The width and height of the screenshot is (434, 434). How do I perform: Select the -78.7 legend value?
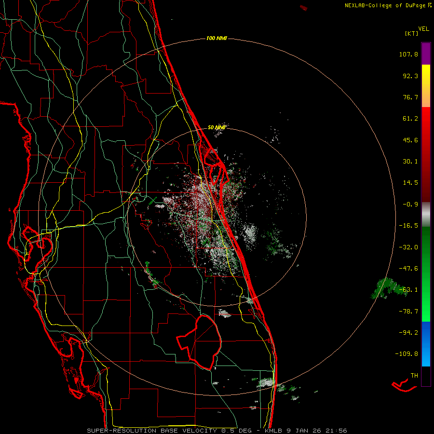tap(408, 312)
